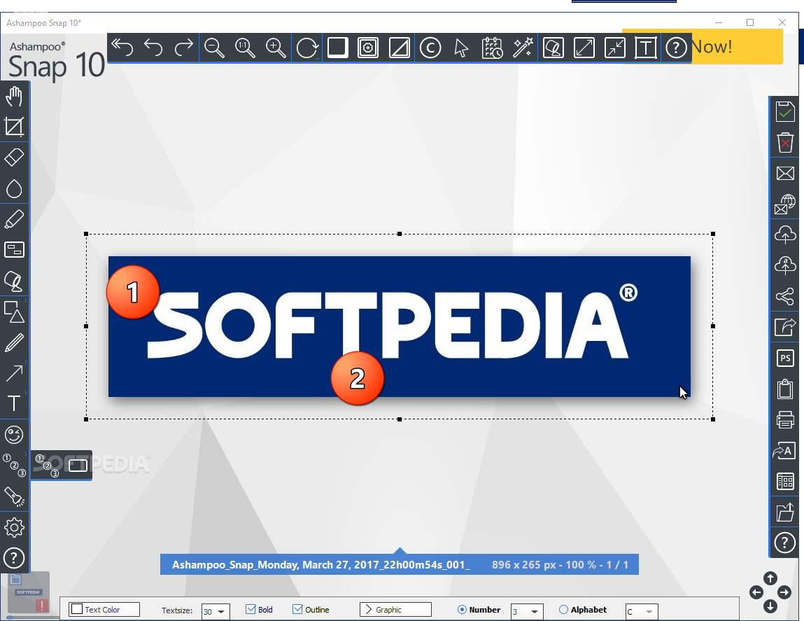Select the Shapes tool
Screen dimensions: 804x621
point(14,312)
